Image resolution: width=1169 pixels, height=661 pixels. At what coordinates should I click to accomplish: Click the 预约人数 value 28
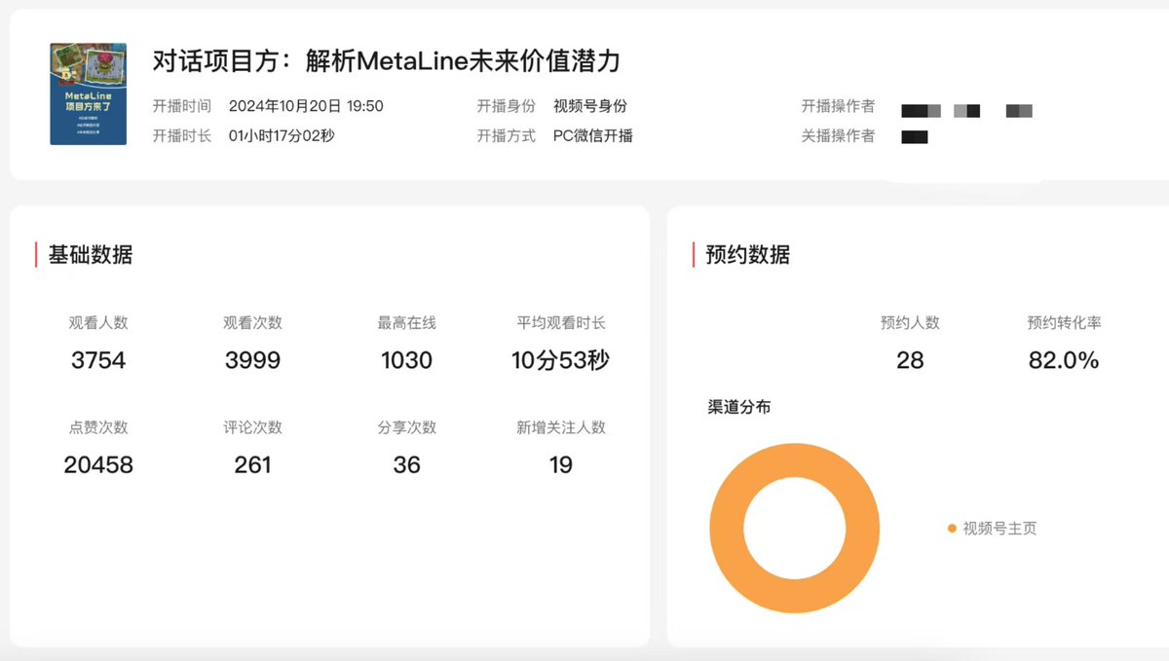point(910,360)
